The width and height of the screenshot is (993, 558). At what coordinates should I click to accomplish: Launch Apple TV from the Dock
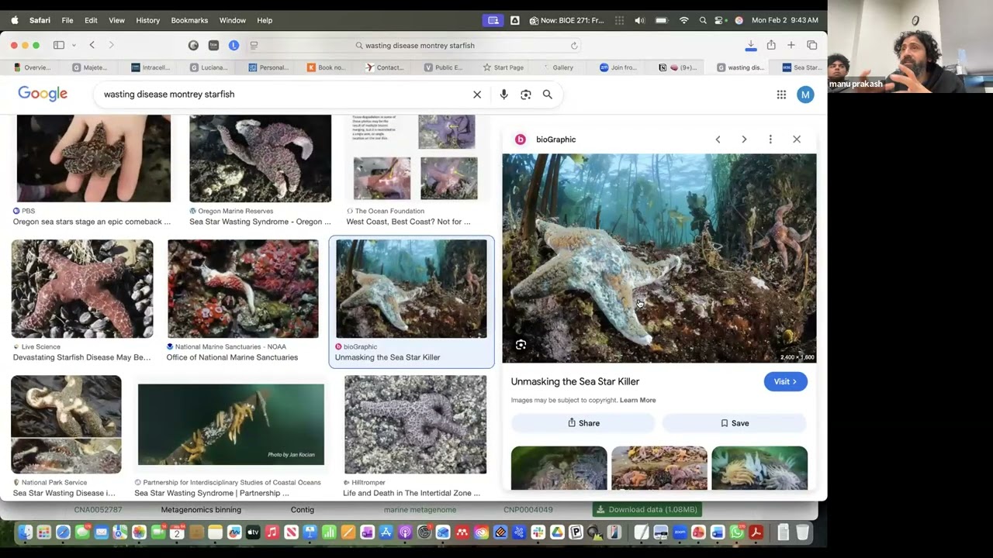pos(253,532)
